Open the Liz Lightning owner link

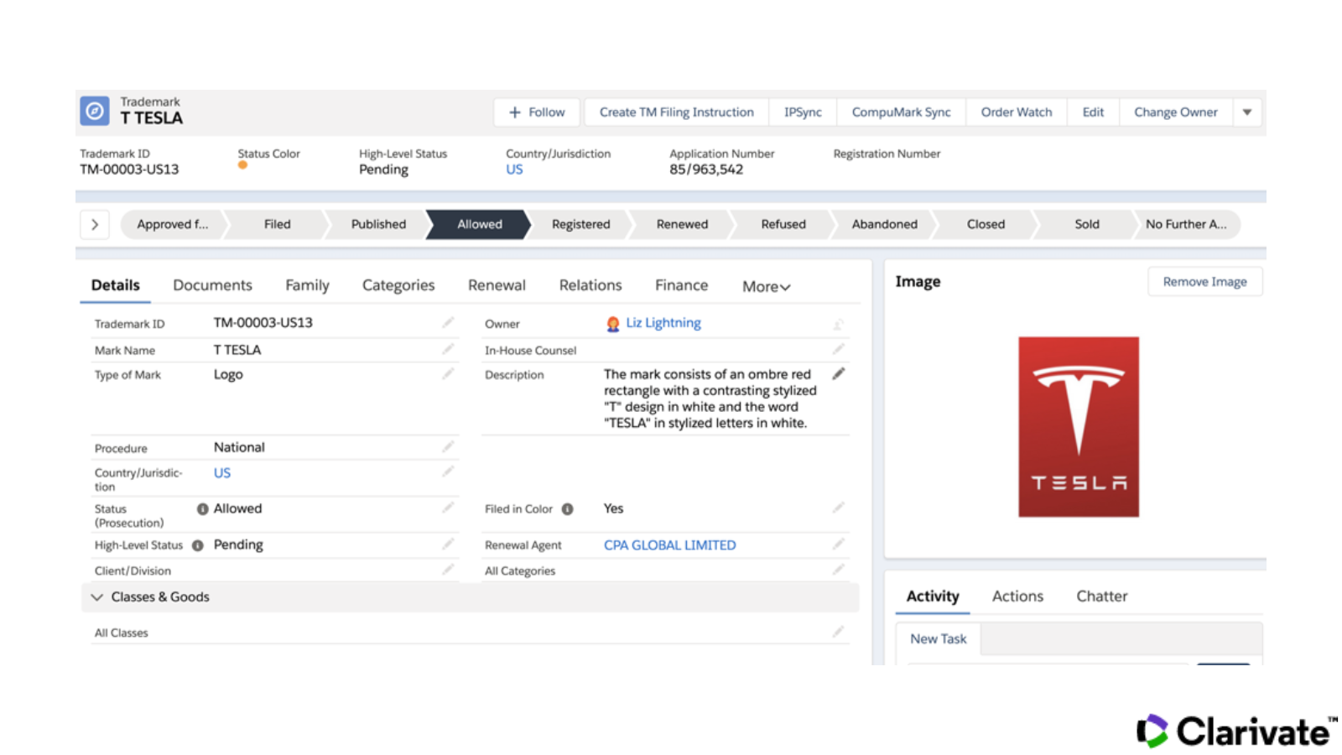tap(663, 323)
